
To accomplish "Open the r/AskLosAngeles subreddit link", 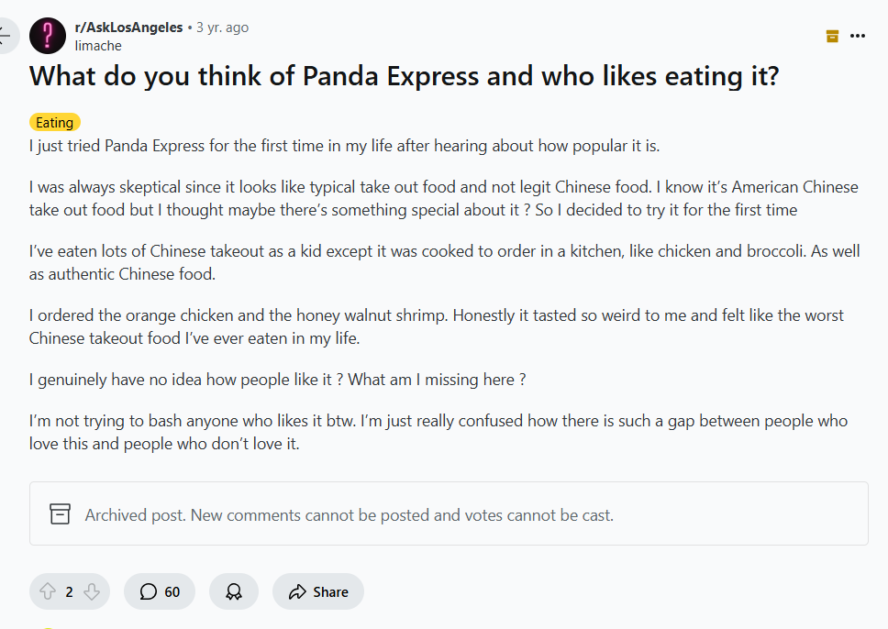I will pos(128,28).
